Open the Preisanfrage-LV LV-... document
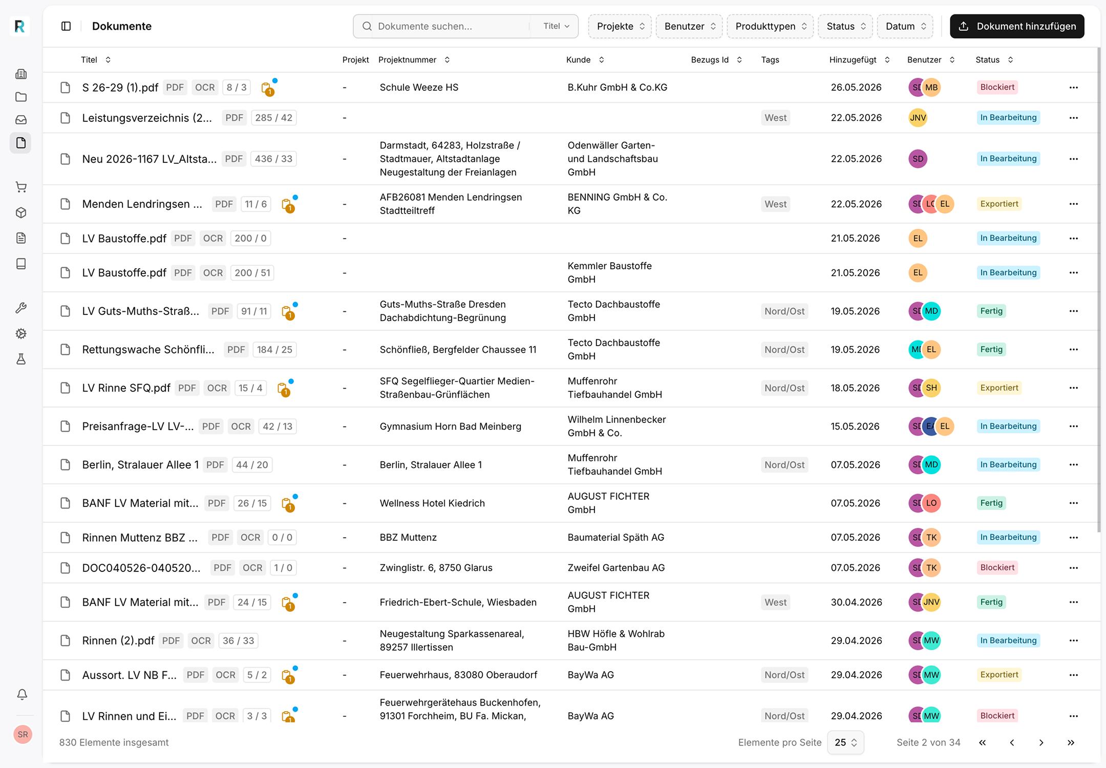The image size is (1106, 768). [138, 426]
